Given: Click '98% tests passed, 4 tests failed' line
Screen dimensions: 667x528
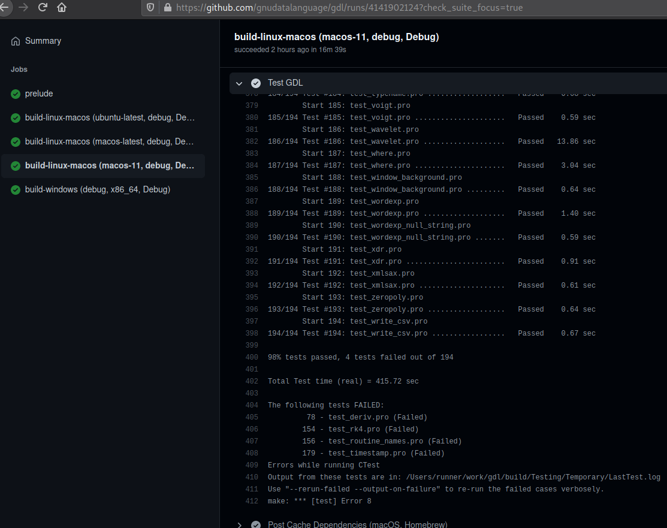Looking at the screenshot, I should coord(360,357).
